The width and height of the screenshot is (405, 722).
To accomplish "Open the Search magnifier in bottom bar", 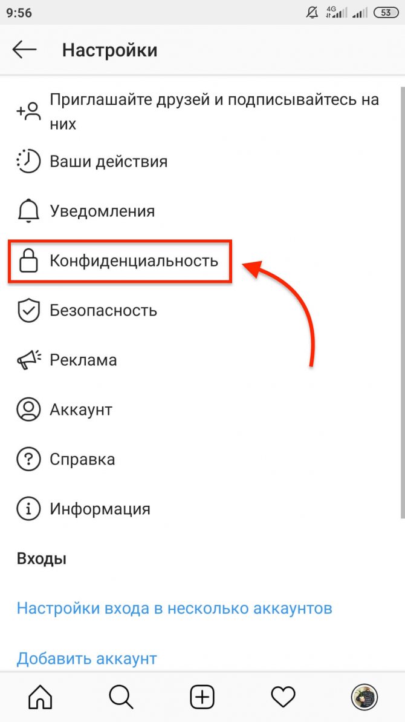I will (121, 698).
